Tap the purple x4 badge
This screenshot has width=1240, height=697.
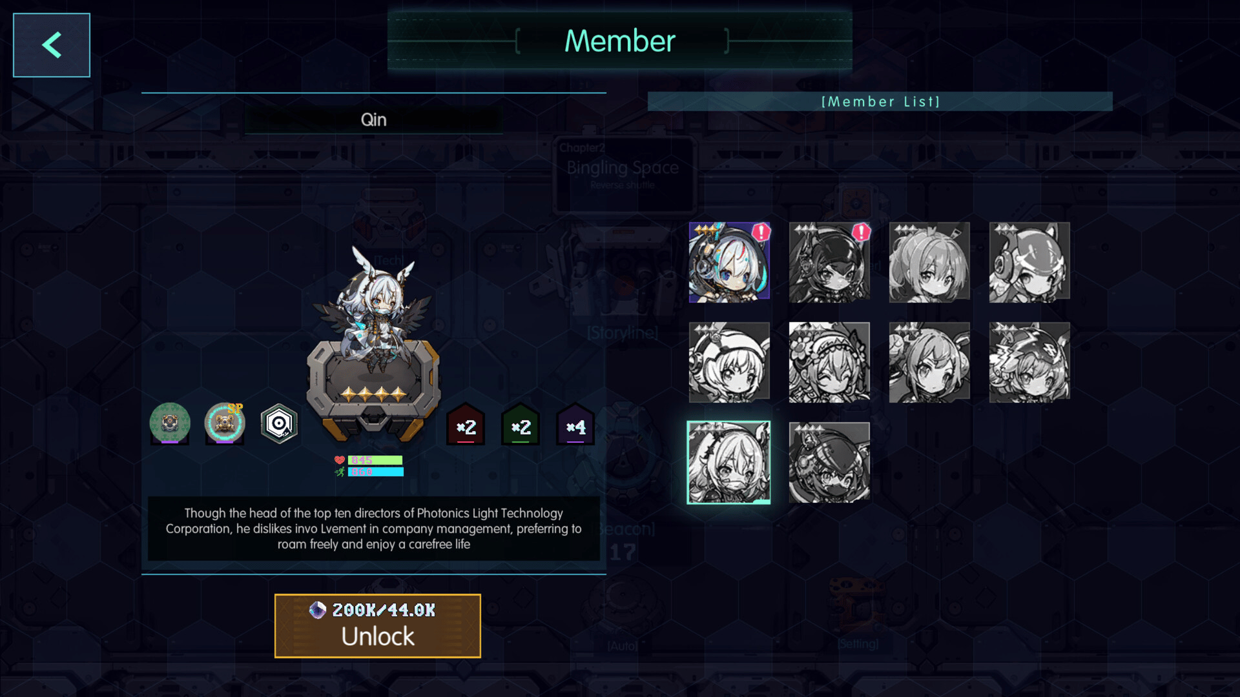pos(575,425)
